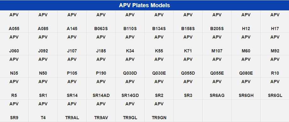Image resolution: width=289 pixels, height=122 pixels.
Task: Open the APV SR6GL plate model
Action: pyautogui.click(x=275, y=88)
